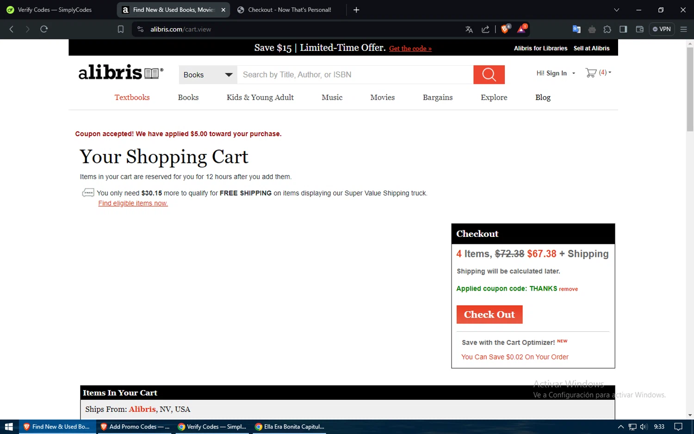Open Brave Shields lion icon
Screen dimensions: 694x434
pos(505,29)
